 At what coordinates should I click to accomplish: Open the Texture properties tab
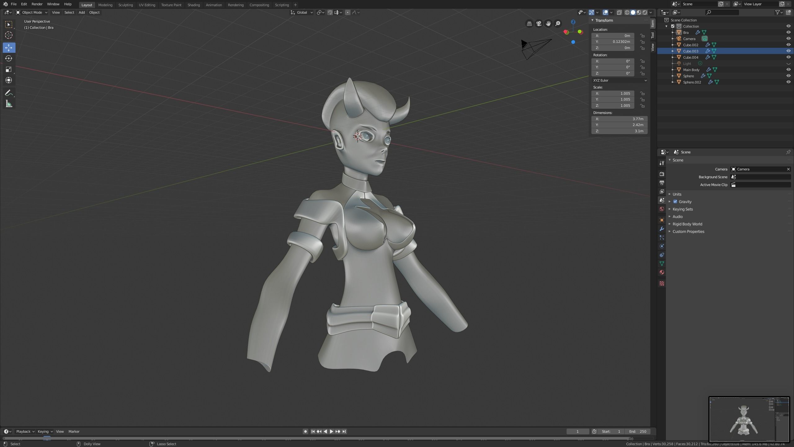tap(662, 283)
